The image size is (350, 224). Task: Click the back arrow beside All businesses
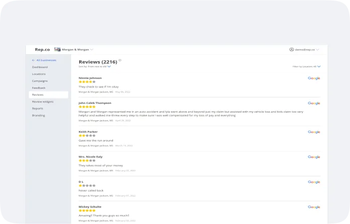tap(33, 60)
